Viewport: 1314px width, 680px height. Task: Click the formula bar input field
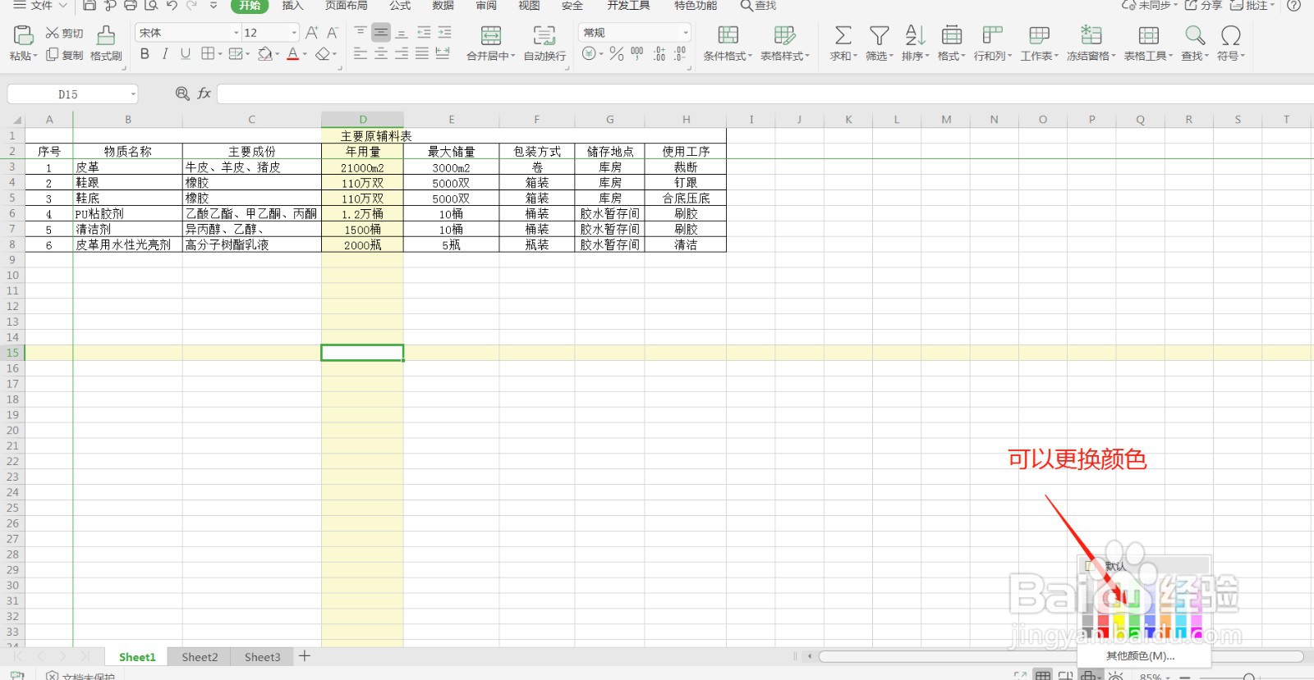(x=764, y=94)
